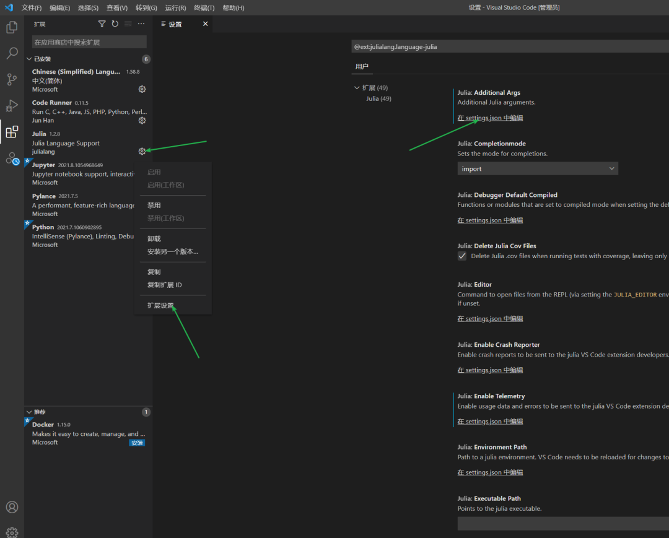Open the Explorer view in activity bar
The image size is (669, 538).
12,27
